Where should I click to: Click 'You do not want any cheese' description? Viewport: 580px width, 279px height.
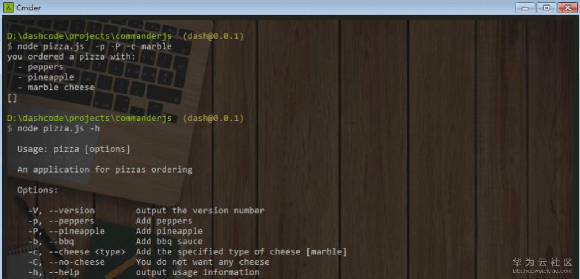202,262
